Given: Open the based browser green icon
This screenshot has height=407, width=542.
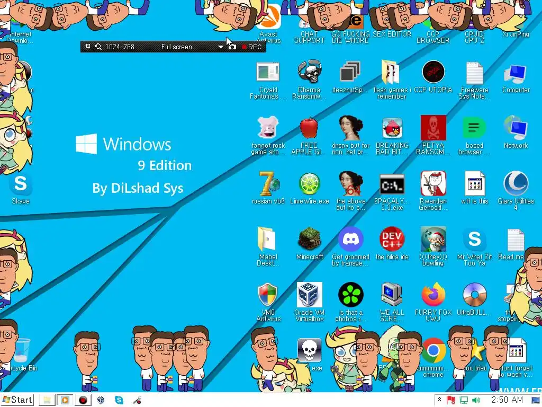Looking at the screenshot, I should click(474, 128).
